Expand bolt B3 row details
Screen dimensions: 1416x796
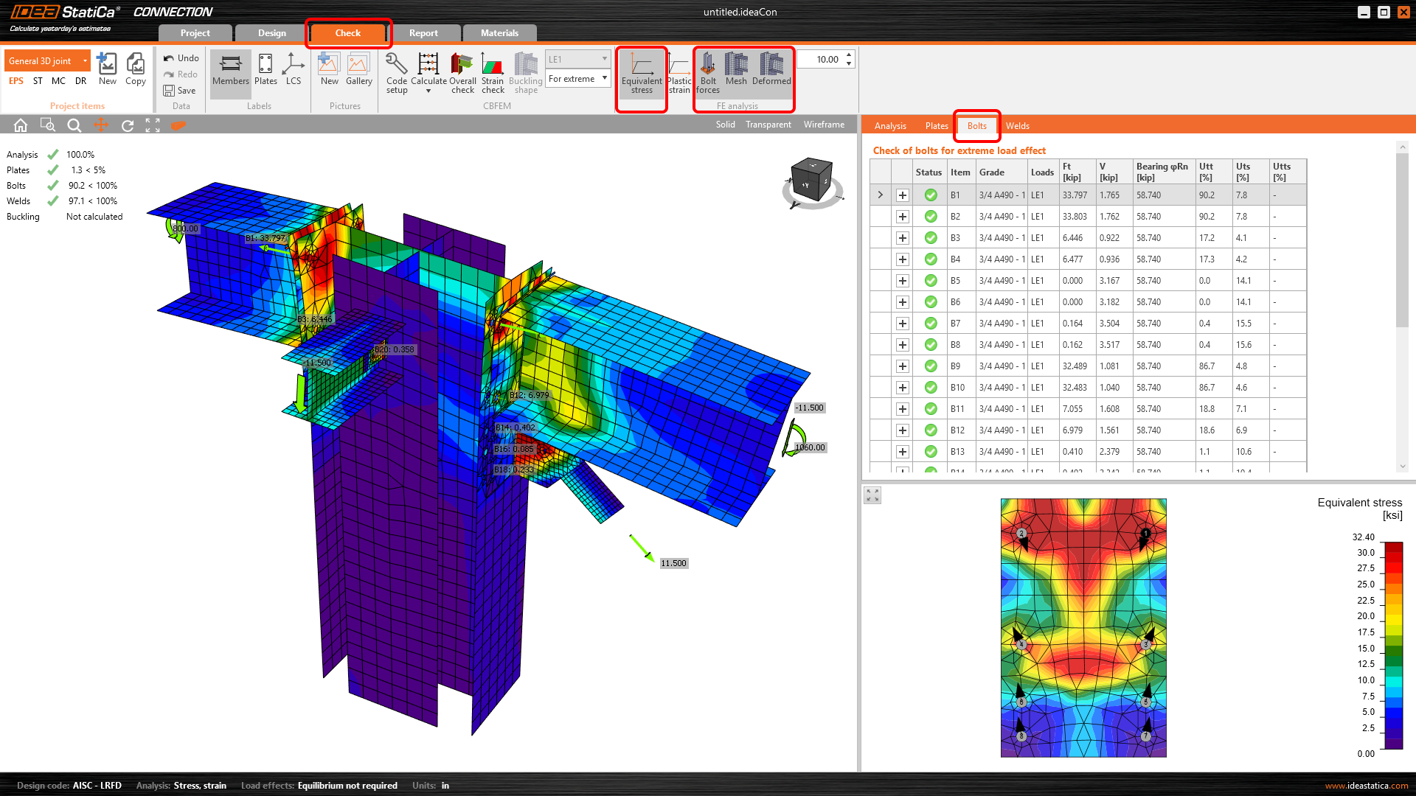[x=902, y=238]
